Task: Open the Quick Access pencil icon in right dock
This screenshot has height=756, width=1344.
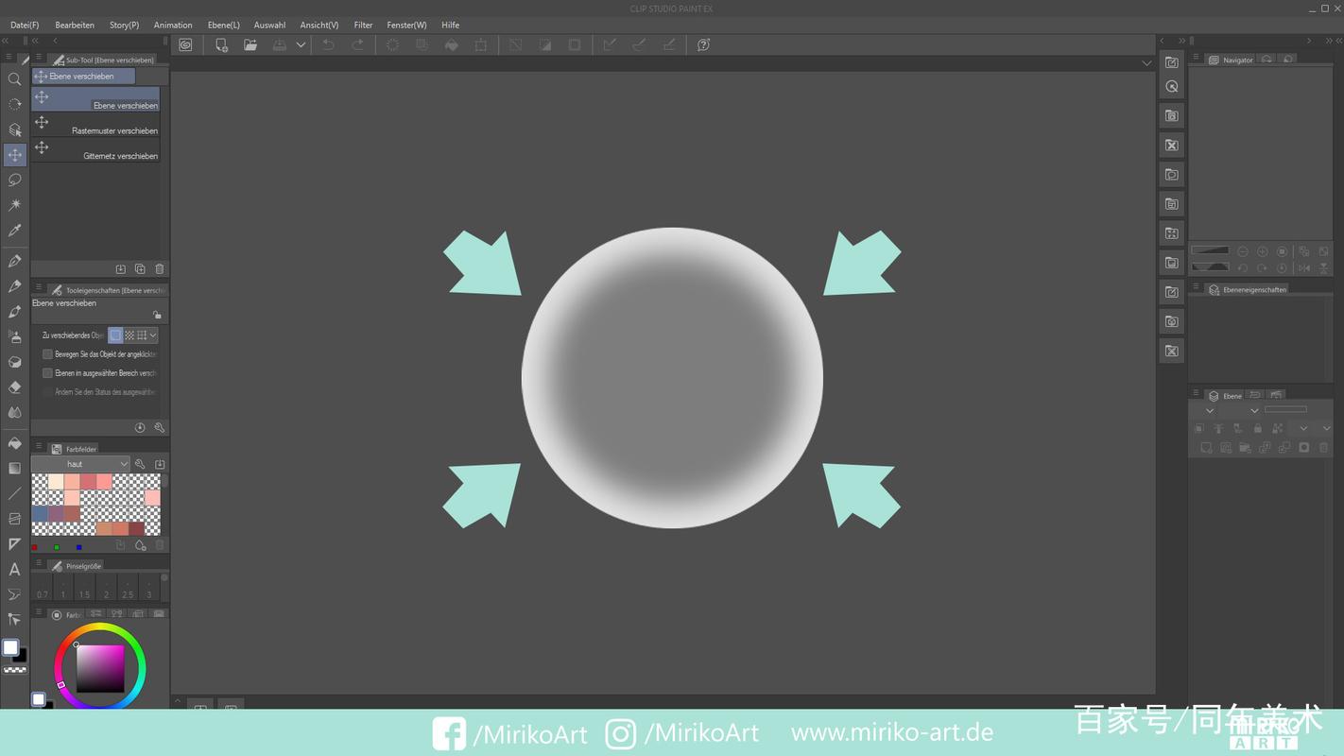Action: click(x=1172, y=62)
